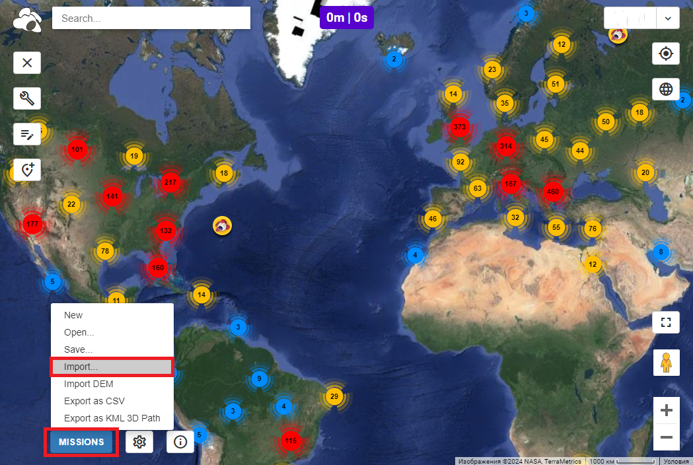The height and width of the screenshot is (465, 693).
Task: Click the yellow 51 cluster marker
Action: tap(556, 84)
